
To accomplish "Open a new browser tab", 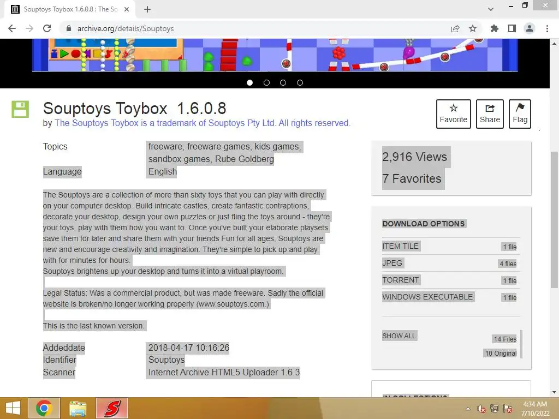I will [x=147, y=9].
